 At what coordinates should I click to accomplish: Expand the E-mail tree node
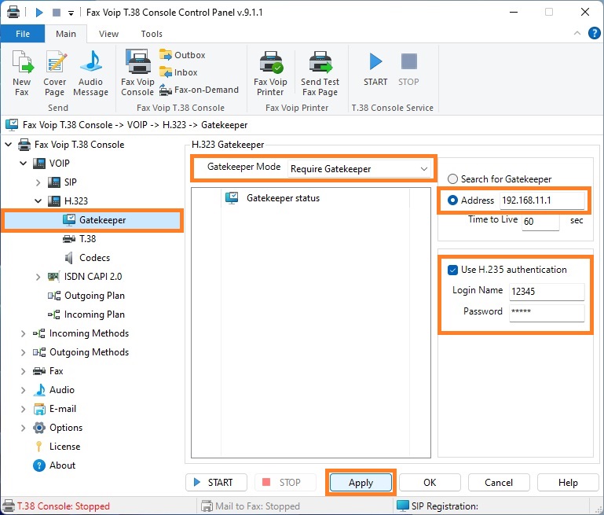point(23,409)
